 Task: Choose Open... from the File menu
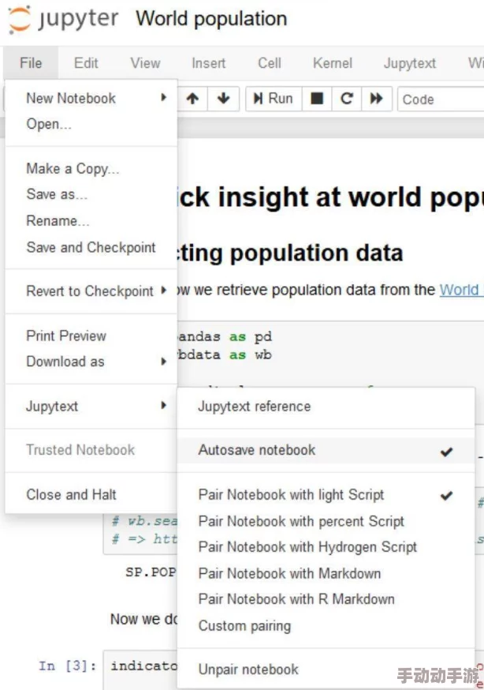pyautogui.click(x=91, y=124)
